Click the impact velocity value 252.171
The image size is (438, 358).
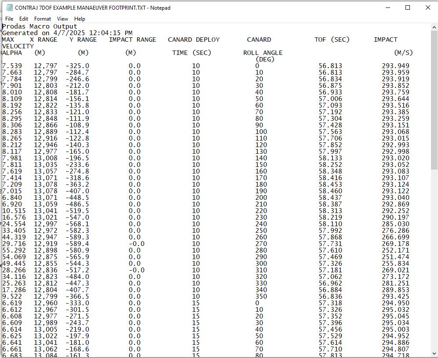click(x=395, y=250)
